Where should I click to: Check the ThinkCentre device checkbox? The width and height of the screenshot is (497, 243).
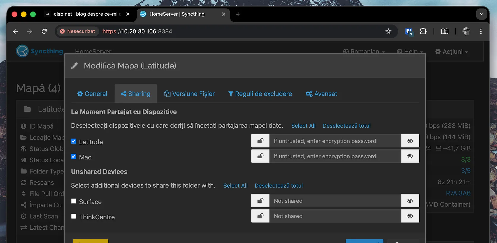tap(74, 216)
